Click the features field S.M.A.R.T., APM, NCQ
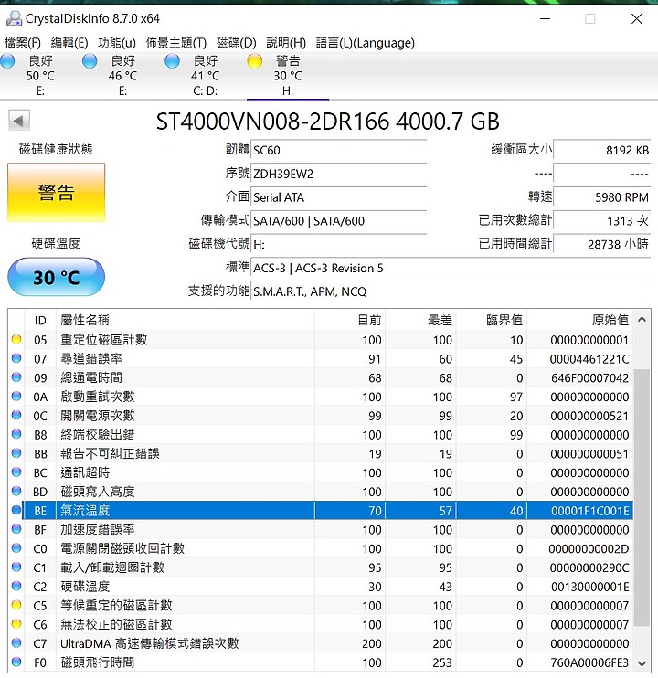 click(x=451, y=291)
